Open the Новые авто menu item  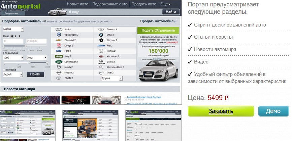click(78, 4)
